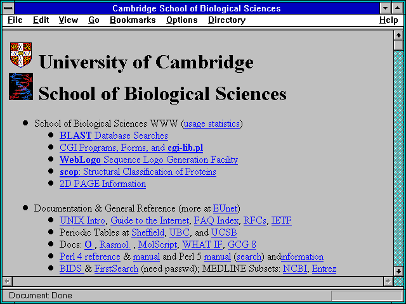Screen dimensions: 406x304
Task: Click the School of Biological Sciences heading
Action: pos(162,93)
